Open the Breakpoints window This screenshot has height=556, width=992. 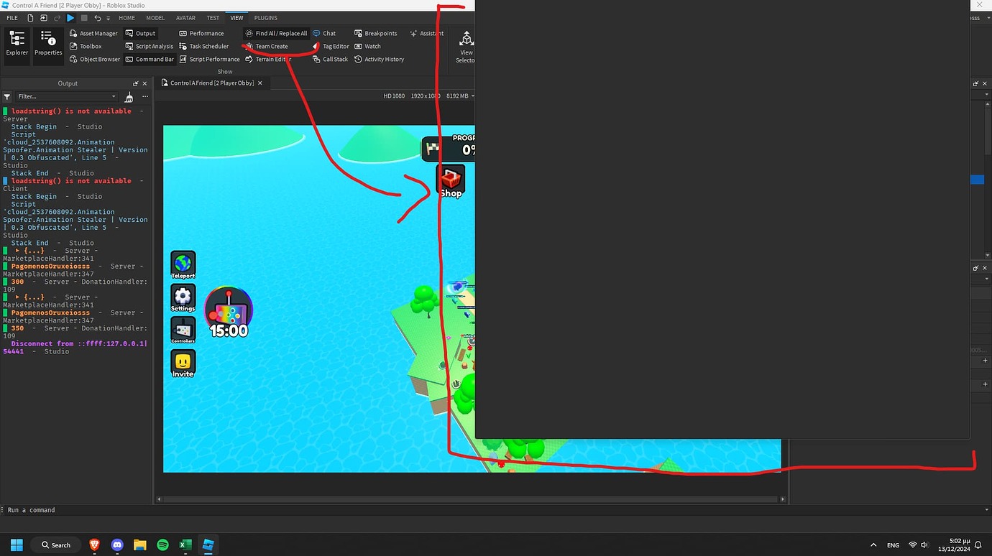click(375, 33)
